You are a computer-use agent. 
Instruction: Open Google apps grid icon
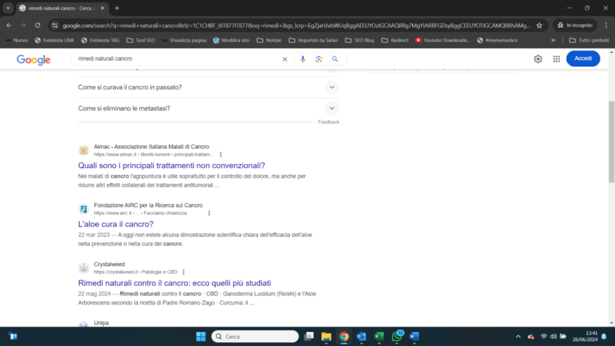557,59
